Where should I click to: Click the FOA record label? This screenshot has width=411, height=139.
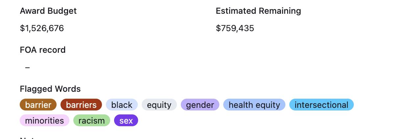(43, 50)
